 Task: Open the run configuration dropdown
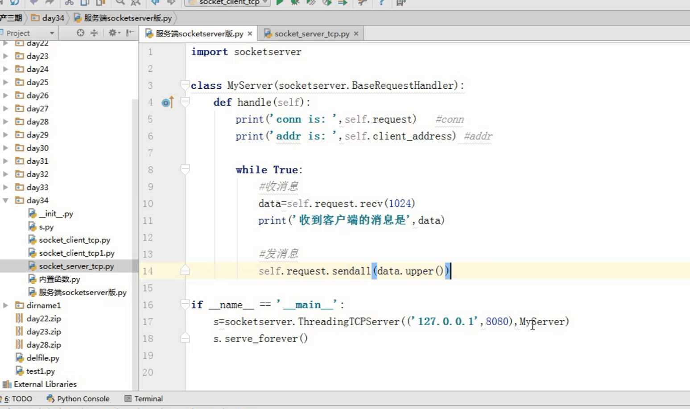[227, 3]
